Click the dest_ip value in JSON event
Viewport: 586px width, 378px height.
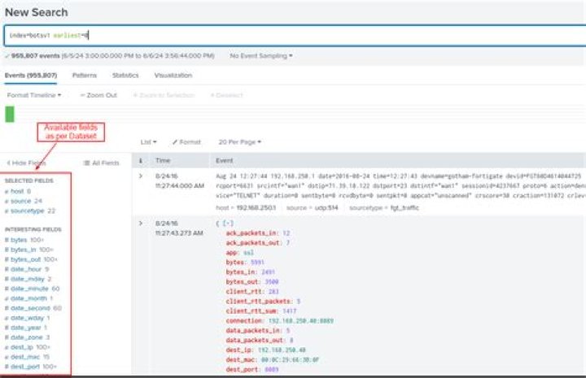pyautogui.click(x=282, y=350)
